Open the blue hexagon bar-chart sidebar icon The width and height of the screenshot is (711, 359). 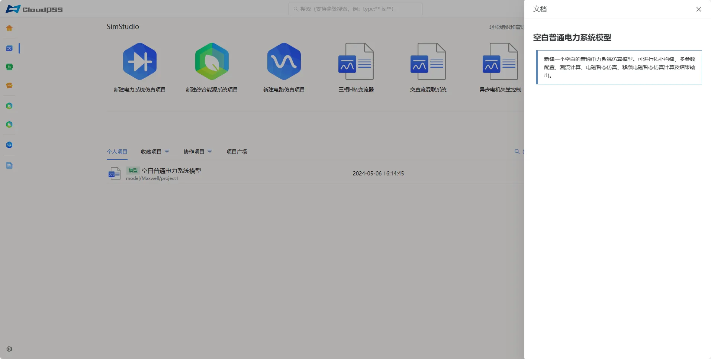pyautogui.click(x=9, y=145)
